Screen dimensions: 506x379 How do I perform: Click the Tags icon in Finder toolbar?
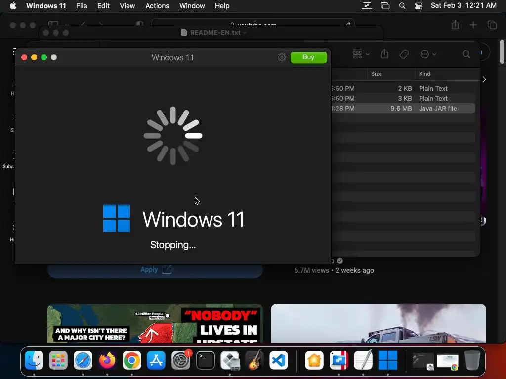pyautogui.click(x=404, y=54)
